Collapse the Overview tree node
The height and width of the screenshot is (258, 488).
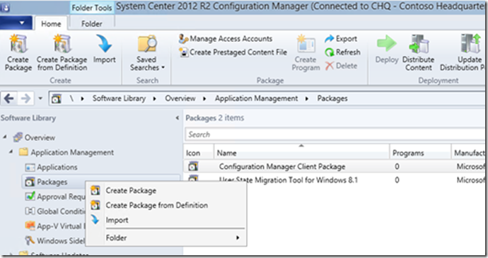point(5,137)
